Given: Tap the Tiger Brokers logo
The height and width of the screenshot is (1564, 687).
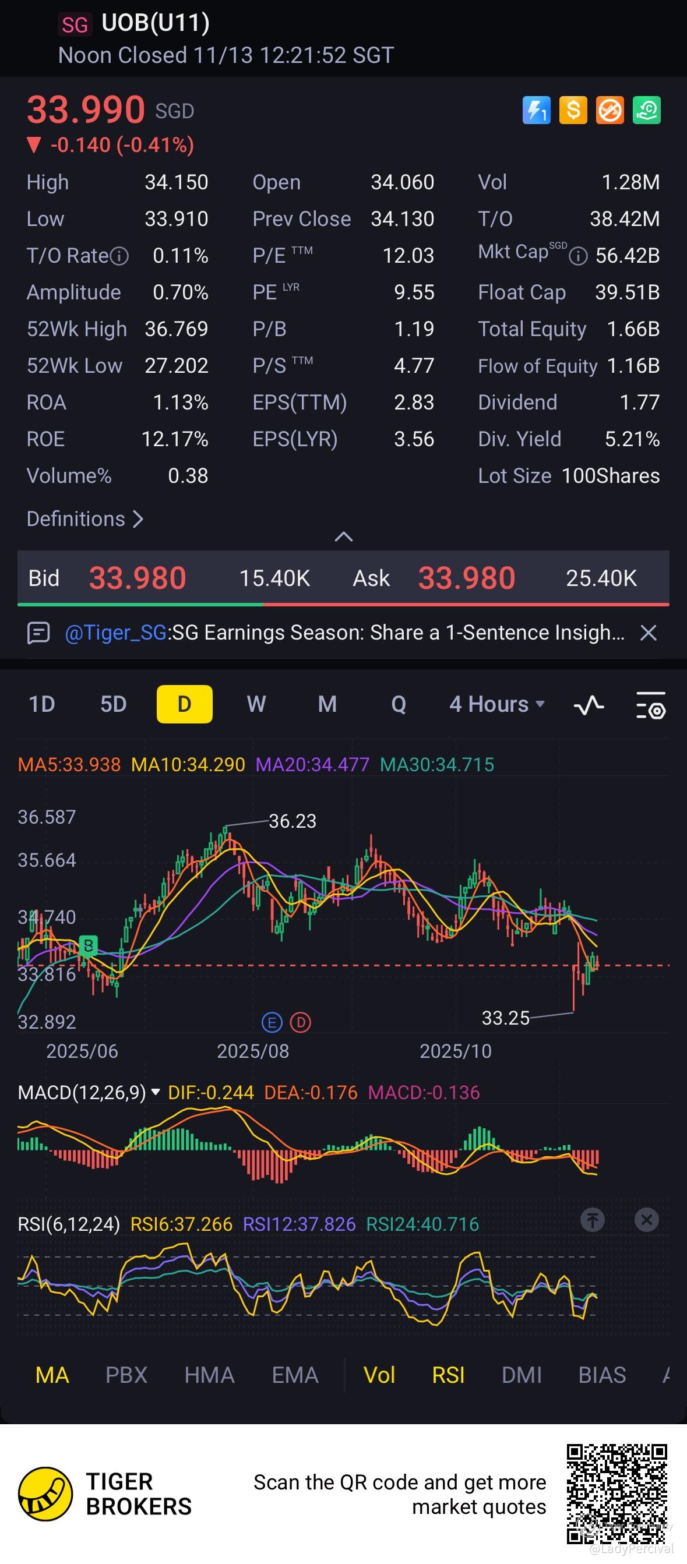Looking at the screenshot, I should click(45, 1494).
